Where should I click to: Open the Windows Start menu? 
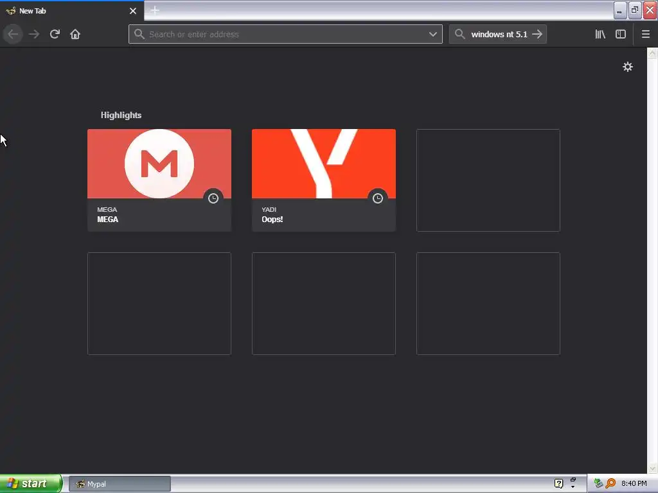point(31,483)
